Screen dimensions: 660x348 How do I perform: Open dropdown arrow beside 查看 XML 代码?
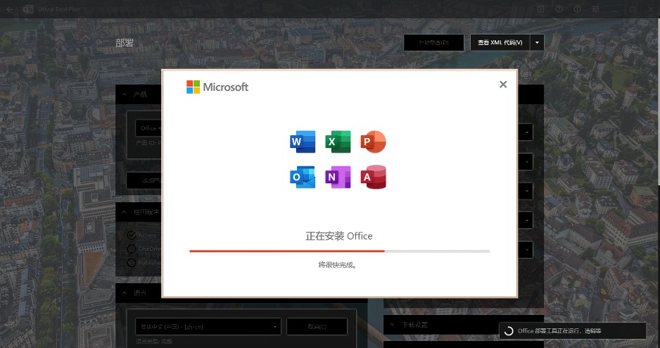(537, 42)
